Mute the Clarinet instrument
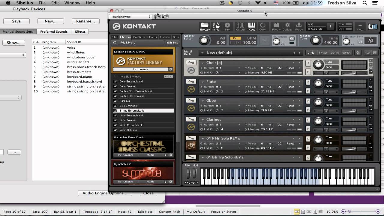The image size is (384, 216). [x=308, y=129]
